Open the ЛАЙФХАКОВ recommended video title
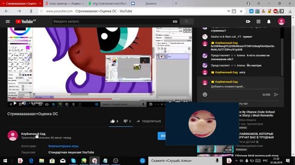Image resolution: width=295 pixels, height=165 pixels. pos(256,136)
